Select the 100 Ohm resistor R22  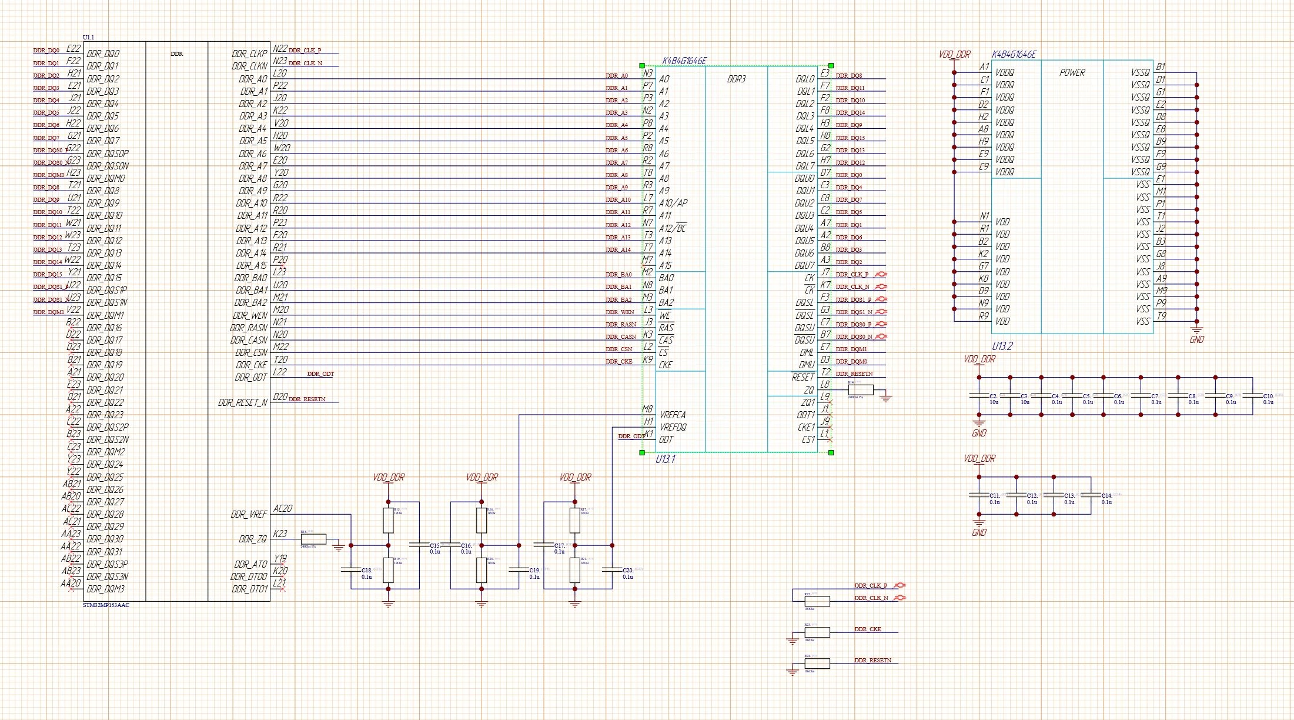click(817, 601)
